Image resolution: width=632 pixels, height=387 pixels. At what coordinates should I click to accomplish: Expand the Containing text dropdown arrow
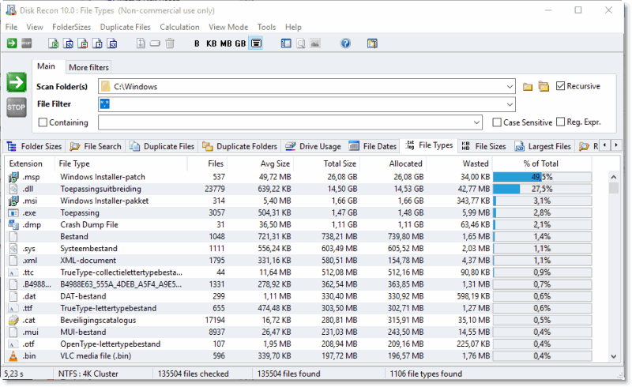pyautogui.click(x=476, y=122)
